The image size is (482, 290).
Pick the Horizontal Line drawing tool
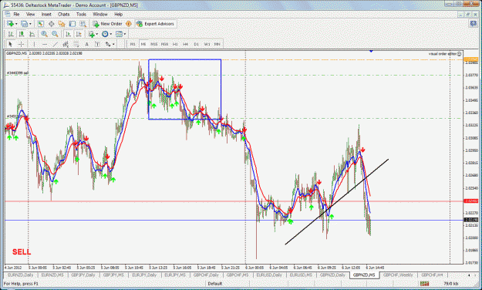45,44
